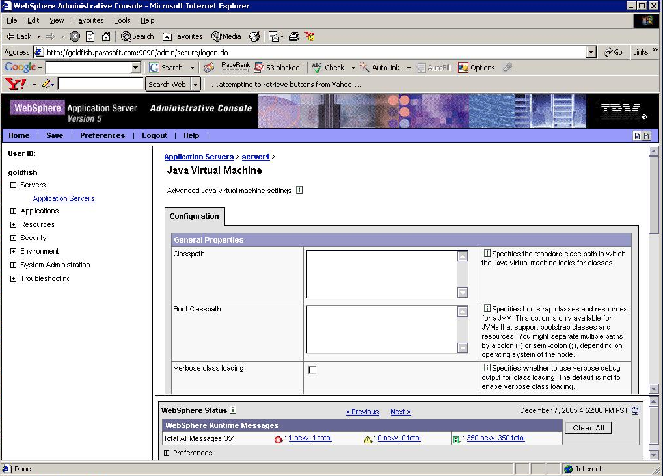Open the 350 new, 350 total link
The image size is (663, 476).
coord(496,438)
